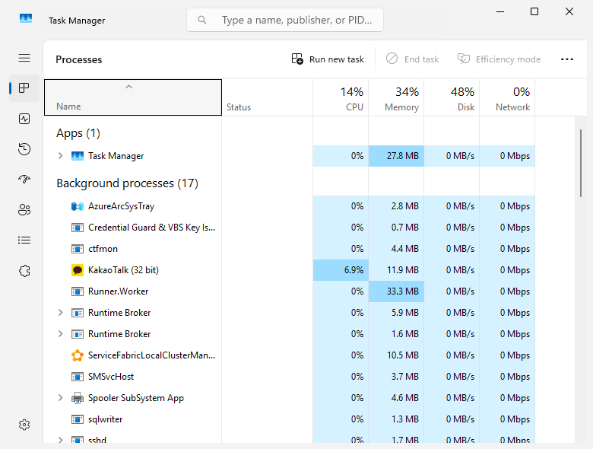Click KakaoTalk 6.9% CPU cell

341,270
